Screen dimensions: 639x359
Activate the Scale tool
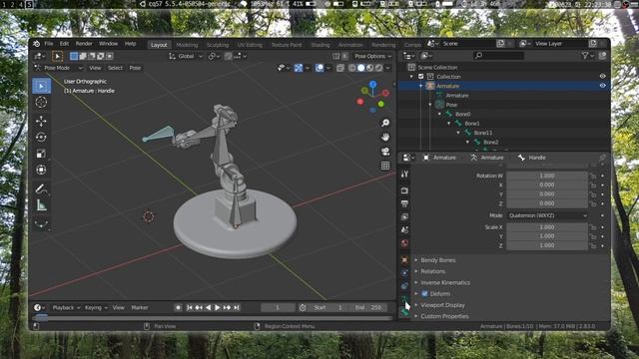tap(41, 154)
